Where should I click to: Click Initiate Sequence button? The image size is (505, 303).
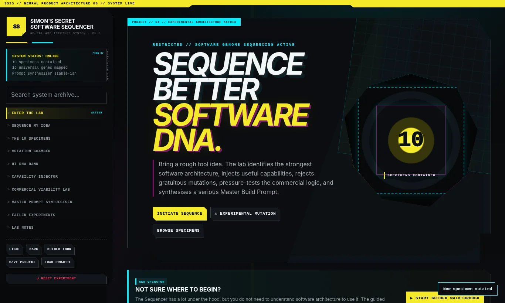coord(180,214)
